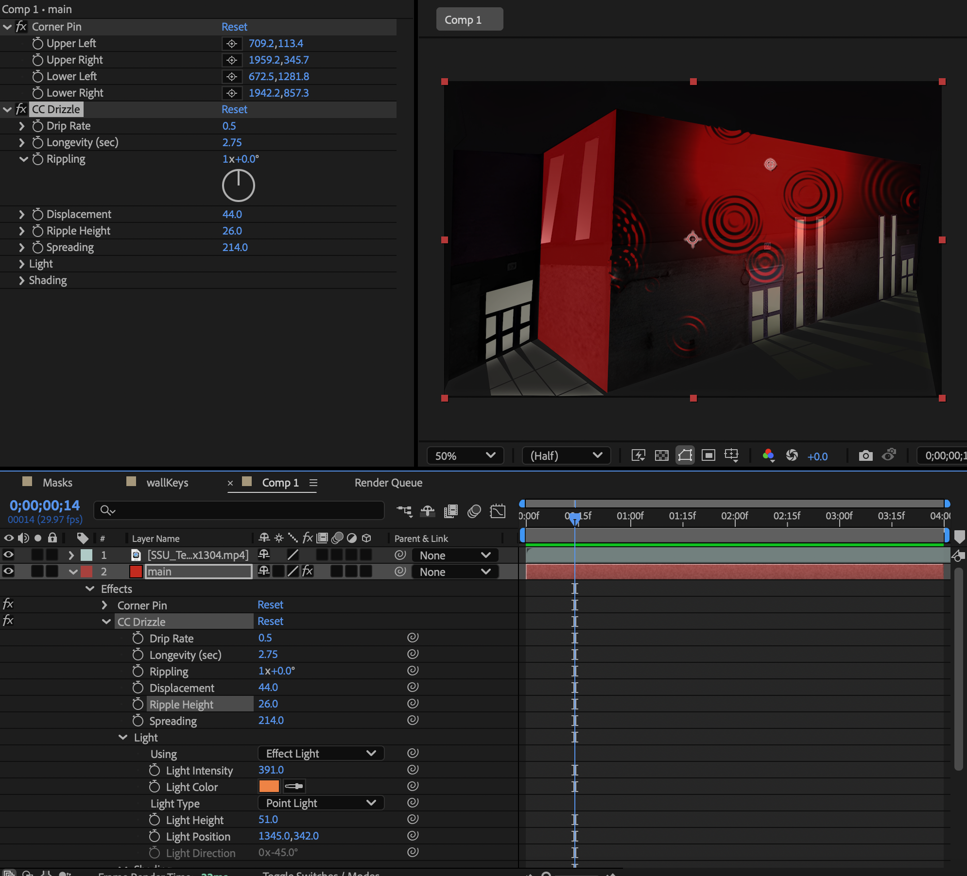Click the timeline search field
Viewport: 967px width, 876px height.
pos(238,510)
